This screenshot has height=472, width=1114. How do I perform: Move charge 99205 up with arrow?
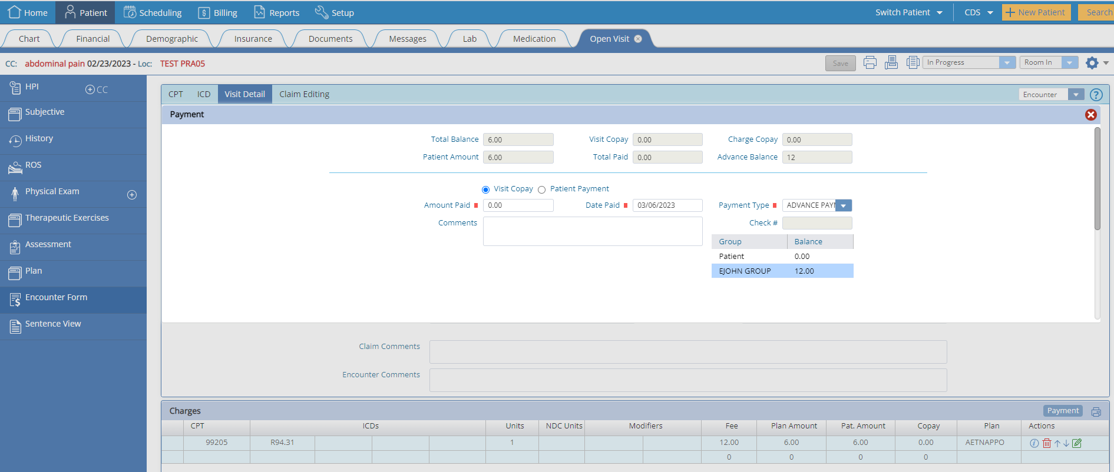[x=1057, y=443]
